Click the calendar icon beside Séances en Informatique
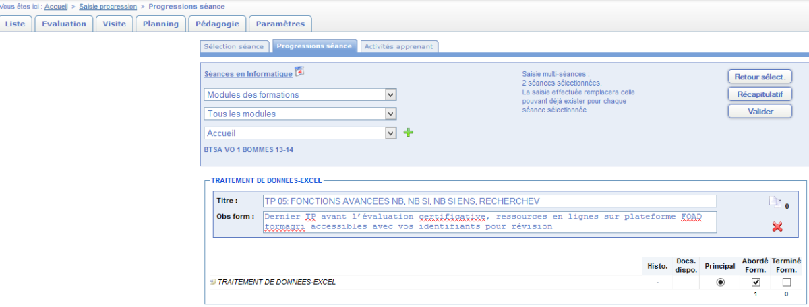 300,72
